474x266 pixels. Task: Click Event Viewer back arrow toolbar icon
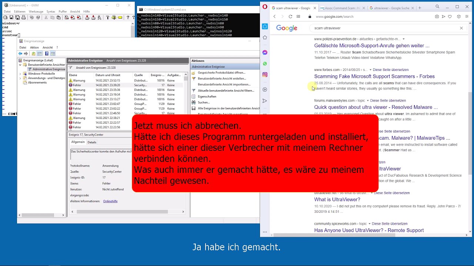[20, 54]
